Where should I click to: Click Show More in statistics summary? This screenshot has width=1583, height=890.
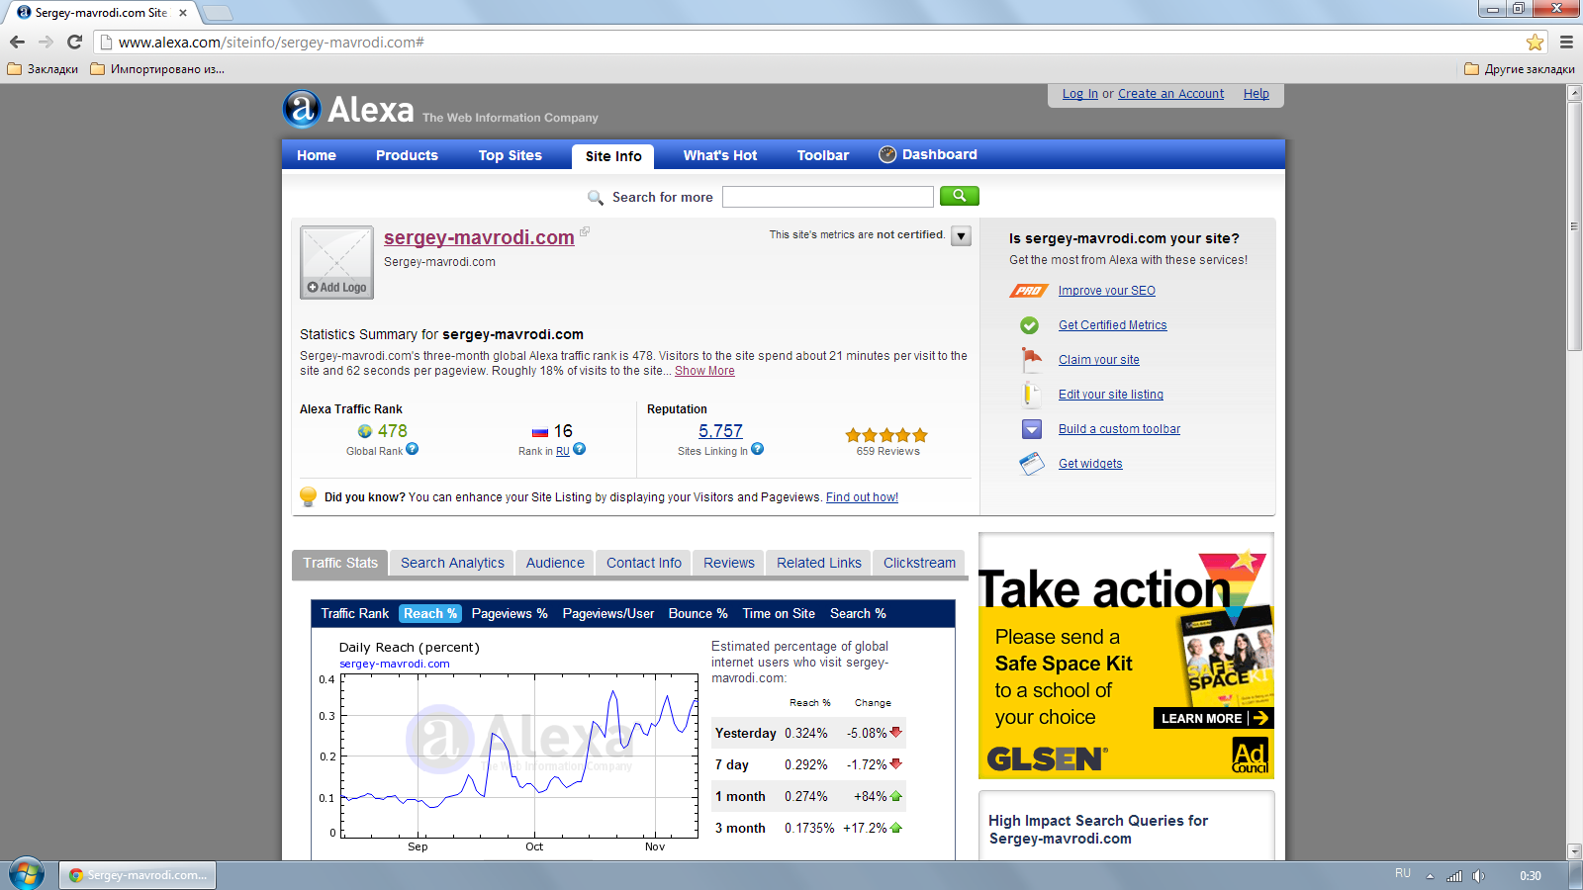pos(704,371)
